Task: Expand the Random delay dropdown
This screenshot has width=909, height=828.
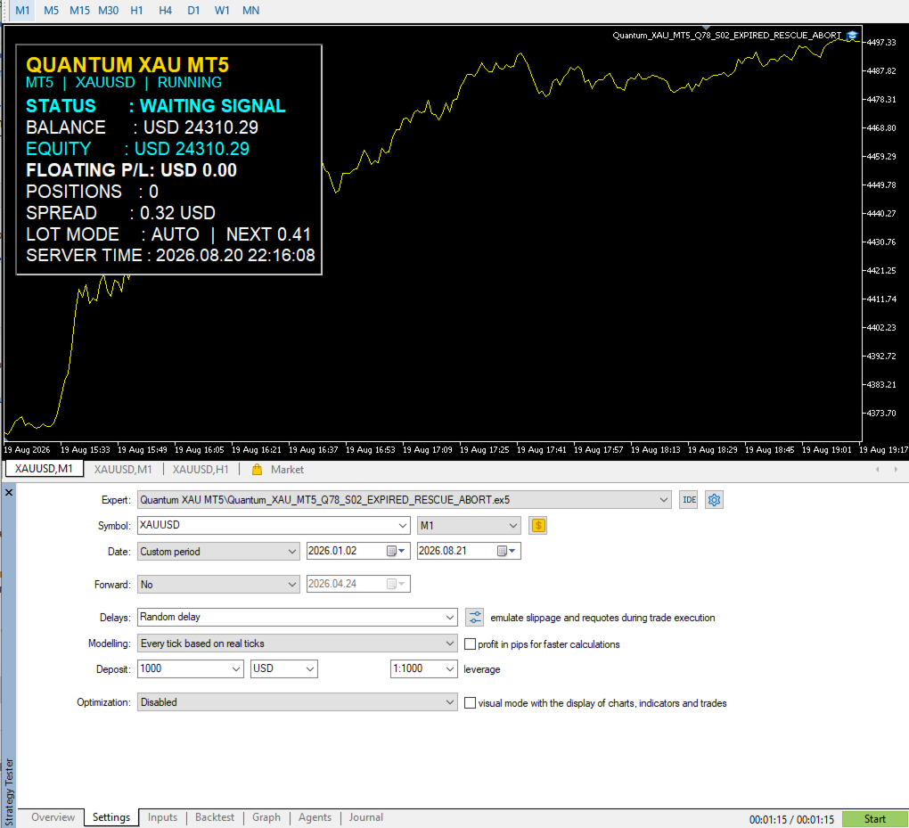Action: click(450, 618)
